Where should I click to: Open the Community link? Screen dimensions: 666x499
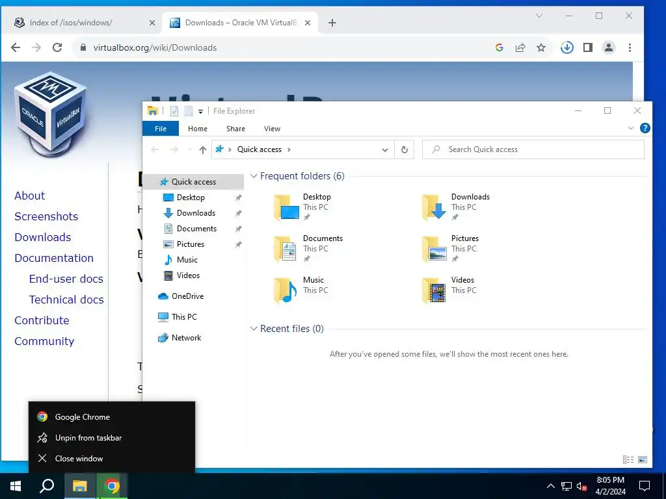[44, 342]
